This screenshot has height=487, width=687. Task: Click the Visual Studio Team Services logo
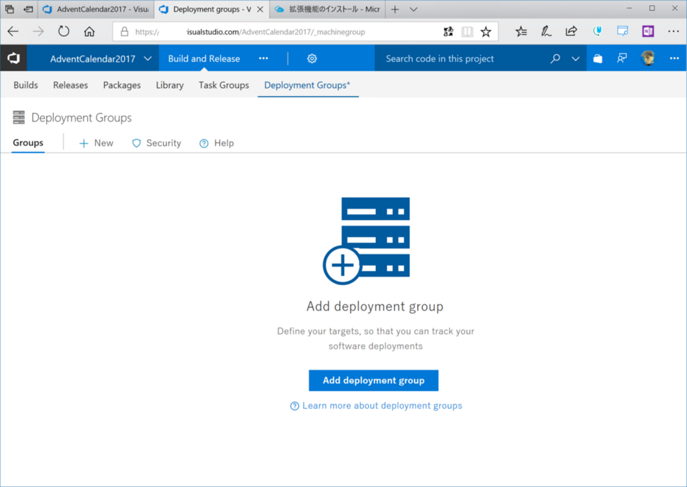(x=13, y=58)
